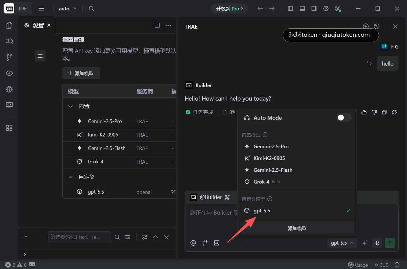Select Grok-4 Beta in model dropdown list
This screenshot has height=269, width=407.
tap(297, 182)
